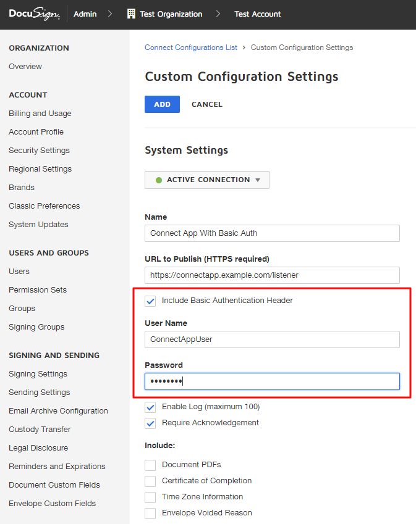Click the ADD button

[162, 104]
